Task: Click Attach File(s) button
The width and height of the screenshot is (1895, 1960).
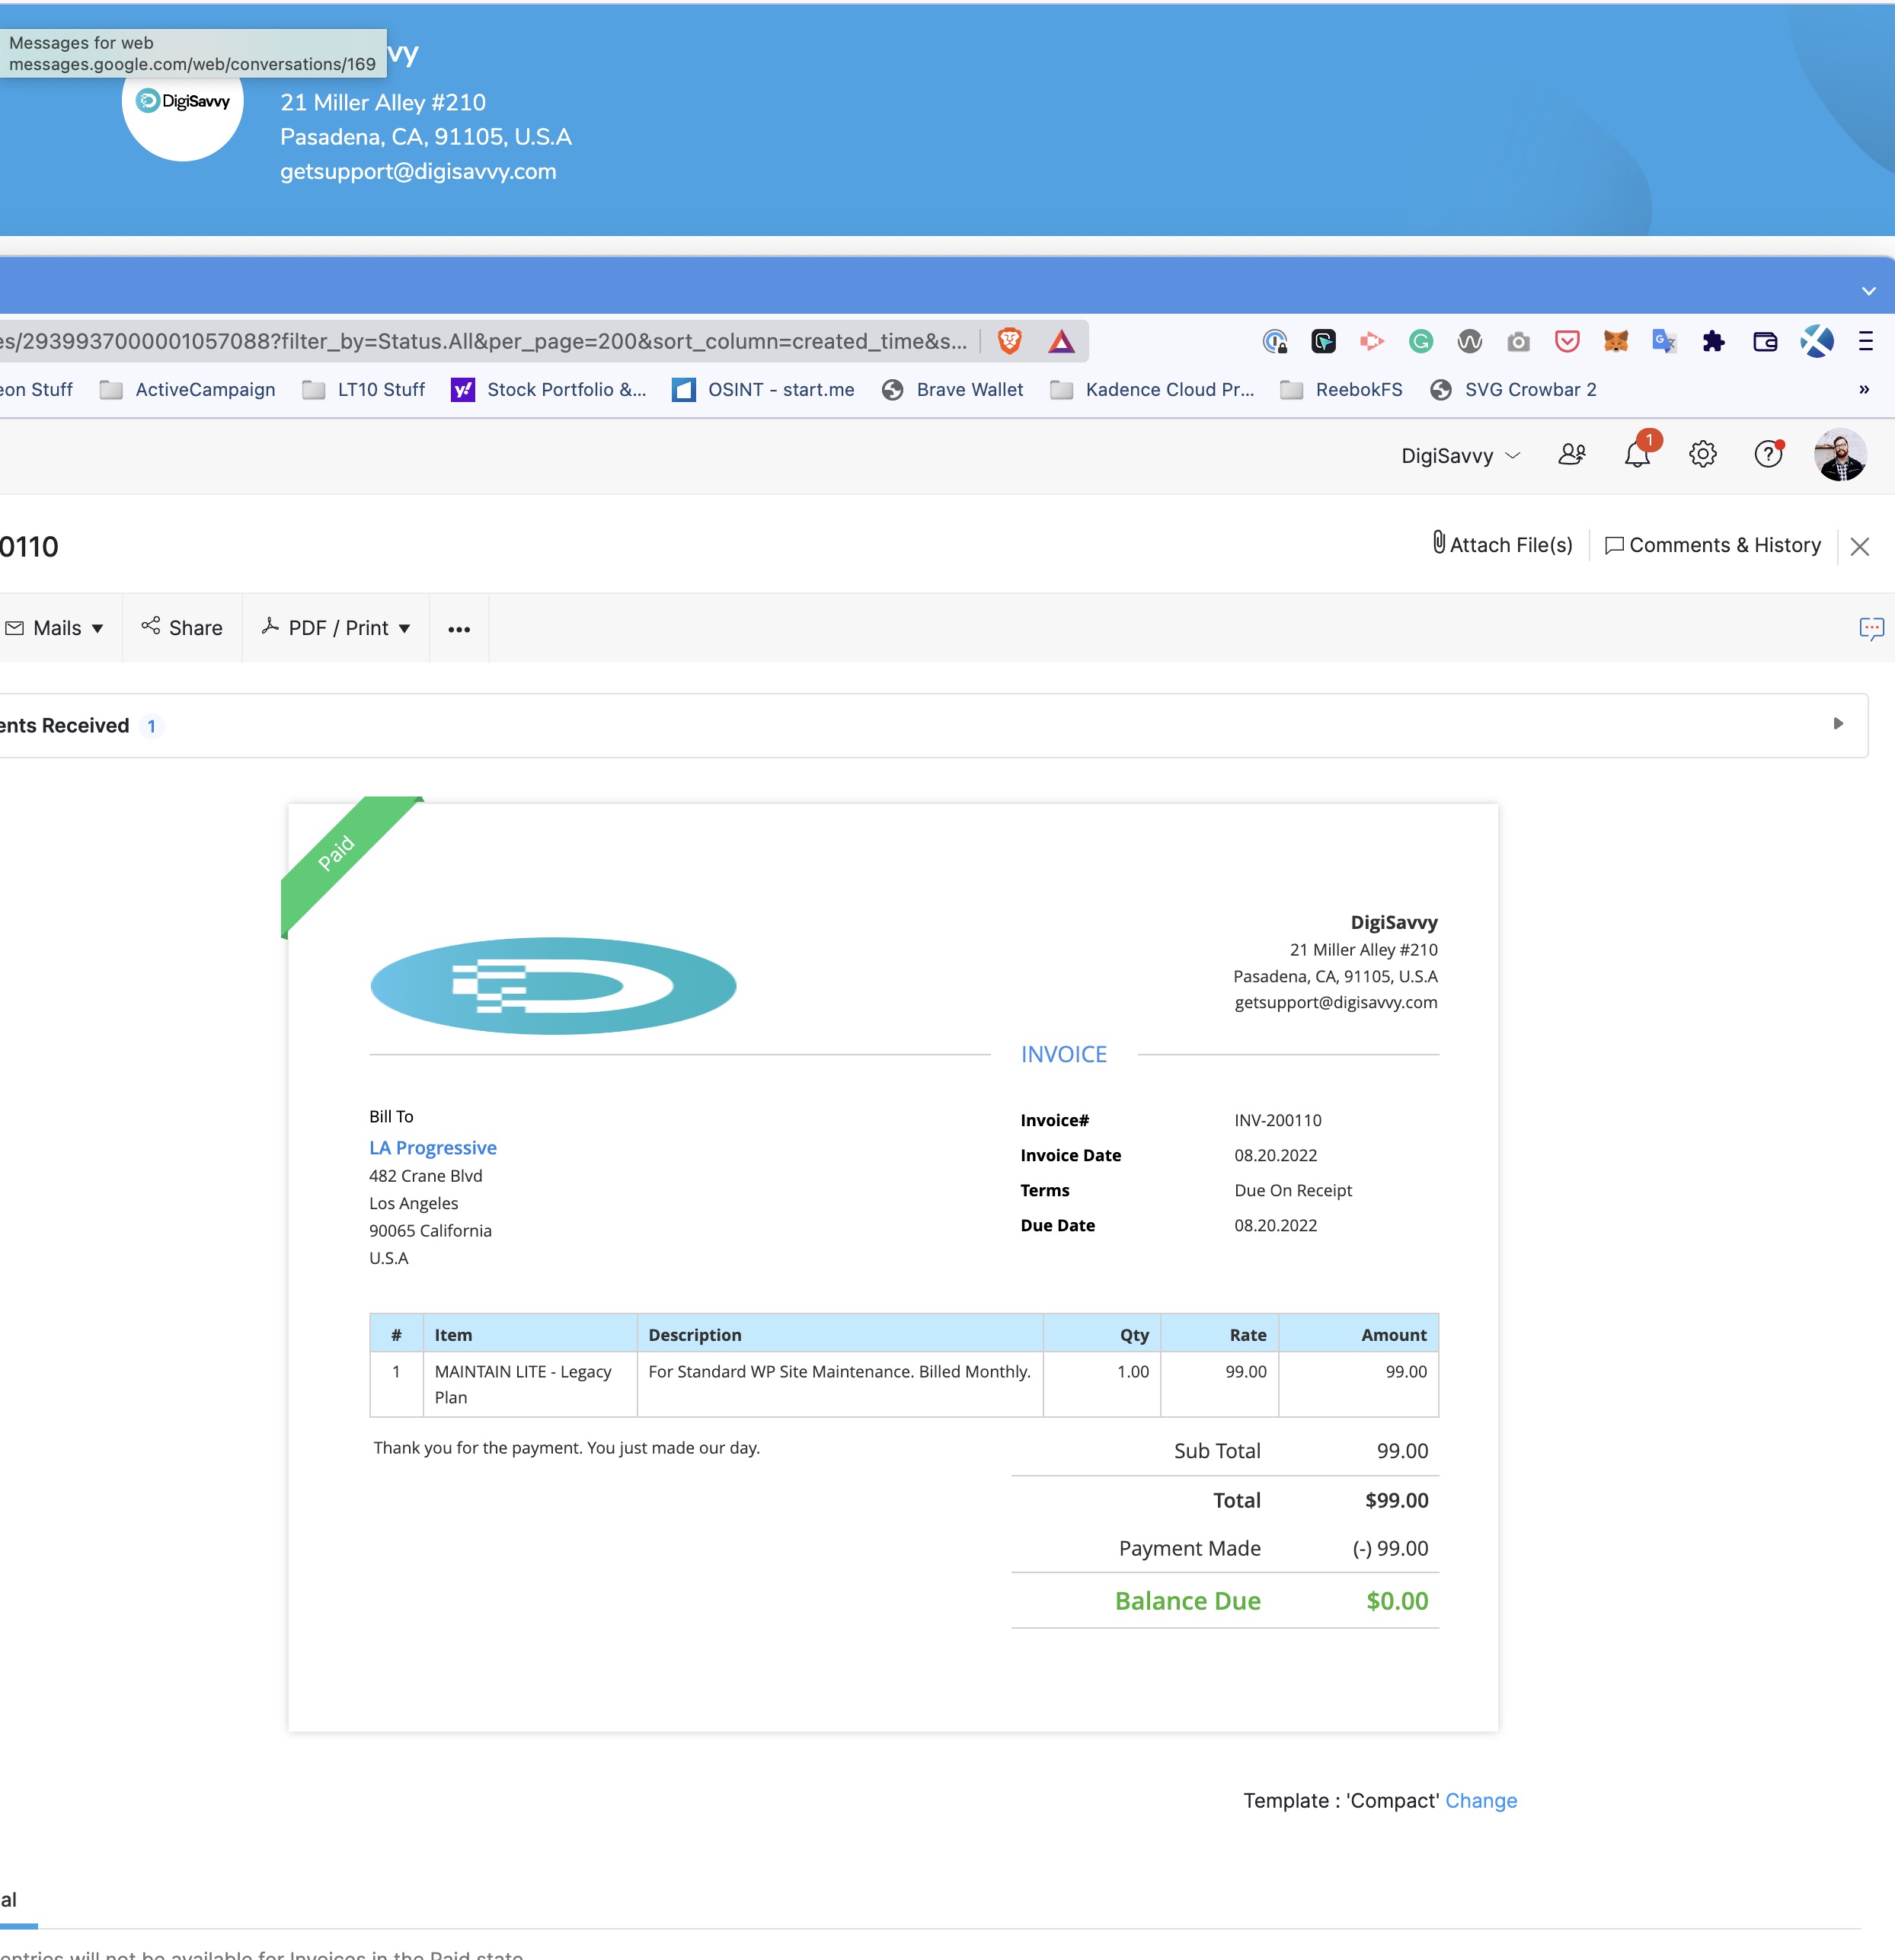Action: tap(1502, 544)
